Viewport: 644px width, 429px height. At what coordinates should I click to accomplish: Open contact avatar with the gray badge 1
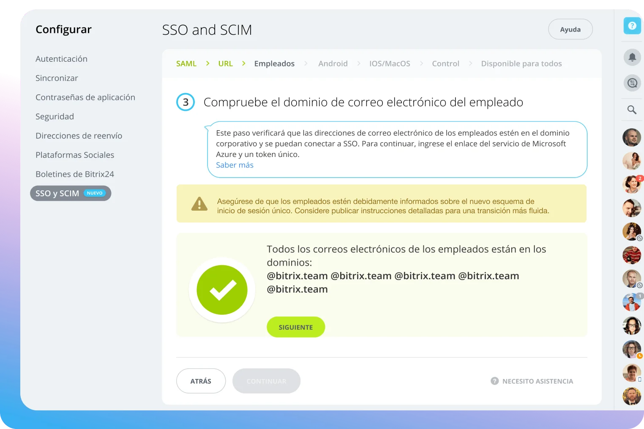coord(632,302)
